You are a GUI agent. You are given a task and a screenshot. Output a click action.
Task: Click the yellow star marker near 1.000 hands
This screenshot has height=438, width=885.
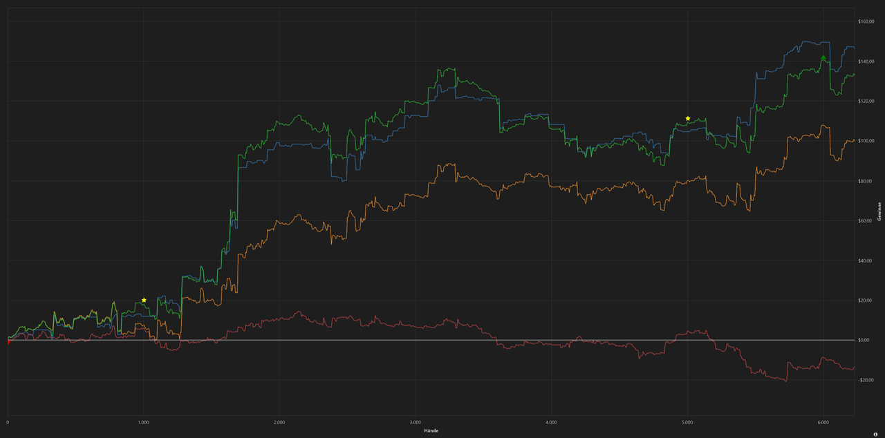(x=144, y=300)
